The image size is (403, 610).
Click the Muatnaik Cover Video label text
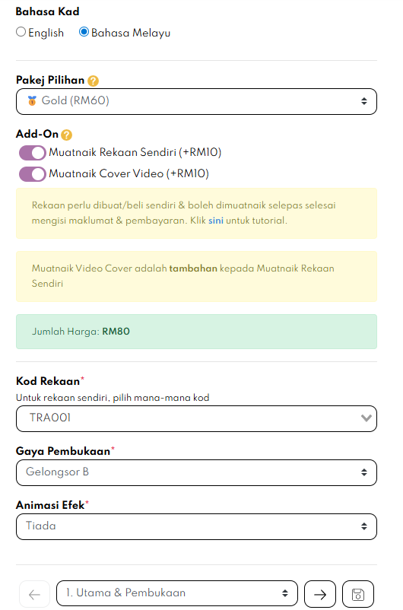(129, 173)
